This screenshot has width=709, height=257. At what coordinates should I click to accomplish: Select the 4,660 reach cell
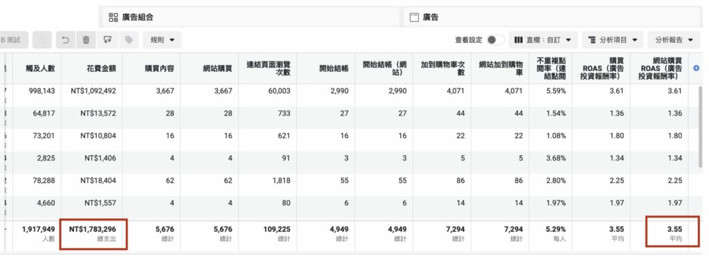37,208
